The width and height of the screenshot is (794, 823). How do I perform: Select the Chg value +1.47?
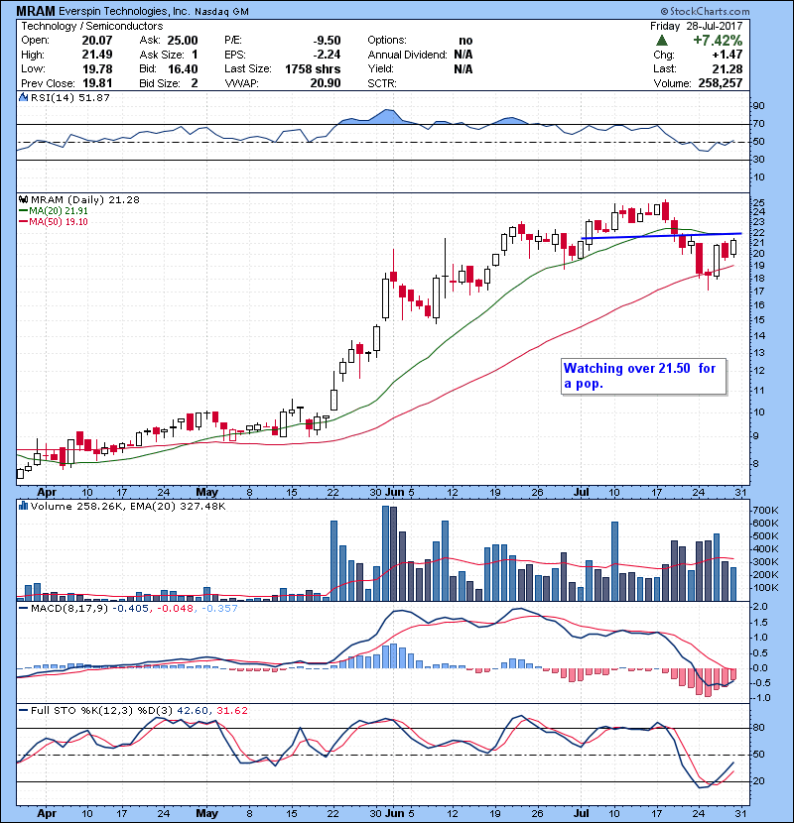[728, 55]
